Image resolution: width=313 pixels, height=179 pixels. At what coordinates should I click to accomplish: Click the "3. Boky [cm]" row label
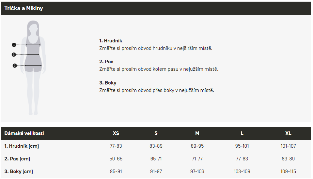pyautogui.click(x=19, y=172)
